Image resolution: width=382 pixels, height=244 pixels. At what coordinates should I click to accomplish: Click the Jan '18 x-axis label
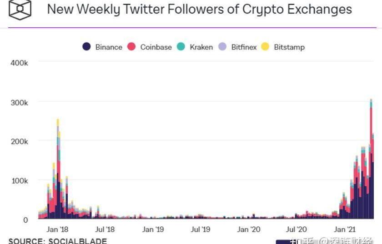point(58,229)
